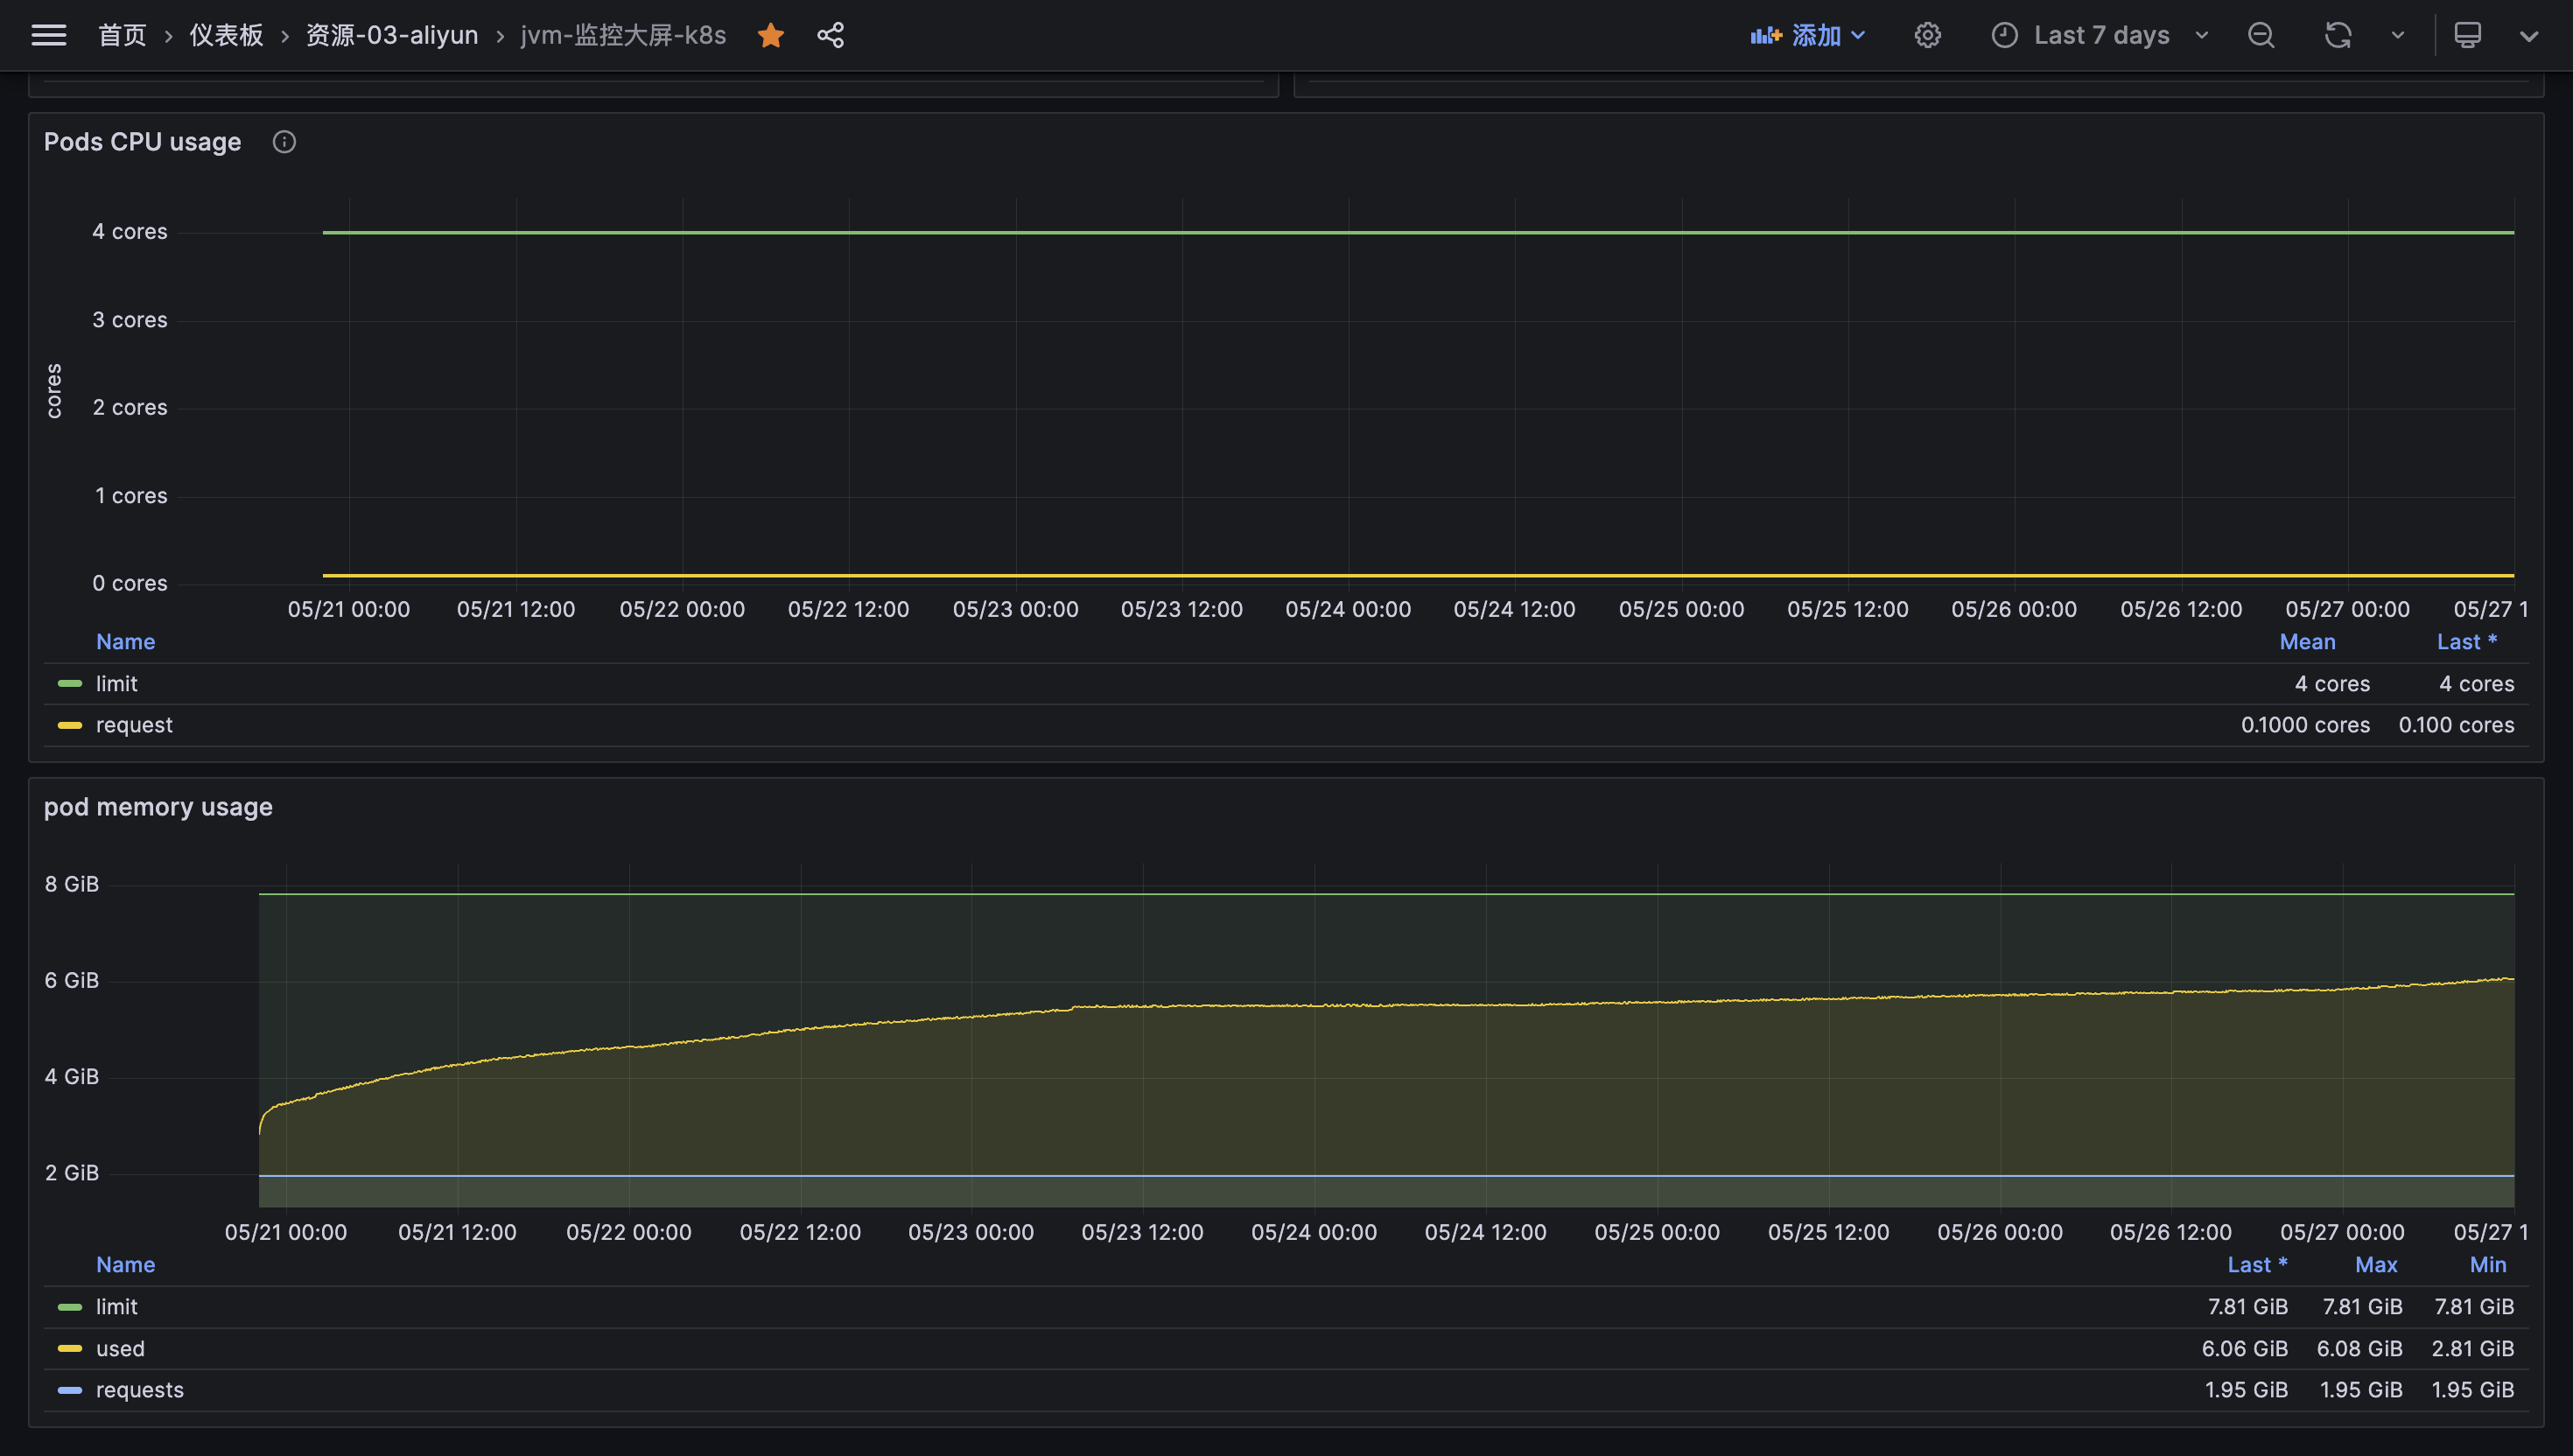Go to 首页 breadcrumb
This screenshot has height=1456, width=2573.
[122, 36]
